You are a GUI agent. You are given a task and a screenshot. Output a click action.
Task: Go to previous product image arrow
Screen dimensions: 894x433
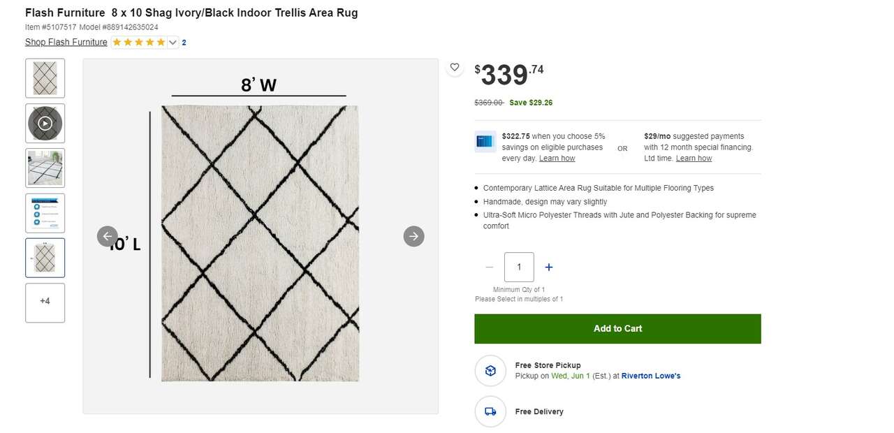click(107, 236)
